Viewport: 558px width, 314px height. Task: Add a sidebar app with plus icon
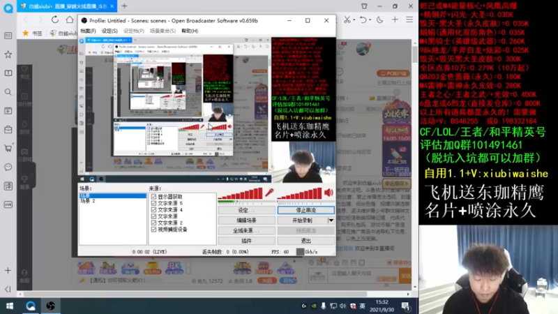(8, 271)
